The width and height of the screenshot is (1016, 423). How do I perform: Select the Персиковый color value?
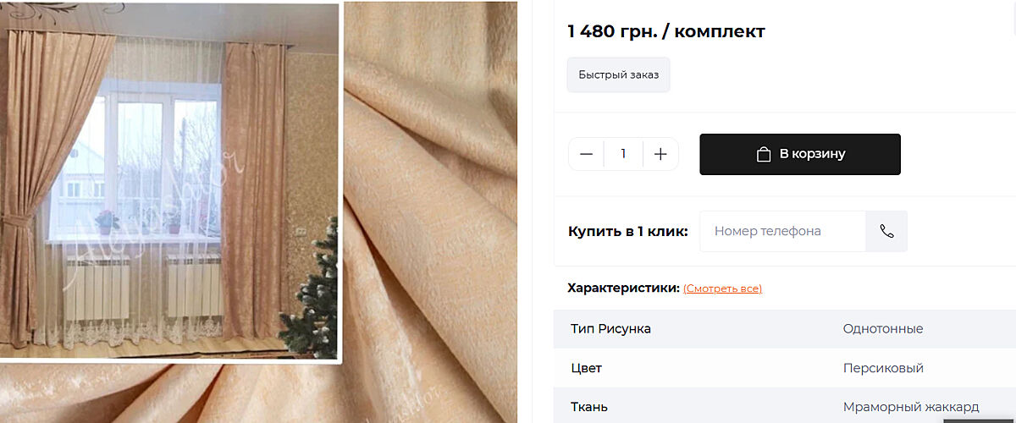(883, 368)
